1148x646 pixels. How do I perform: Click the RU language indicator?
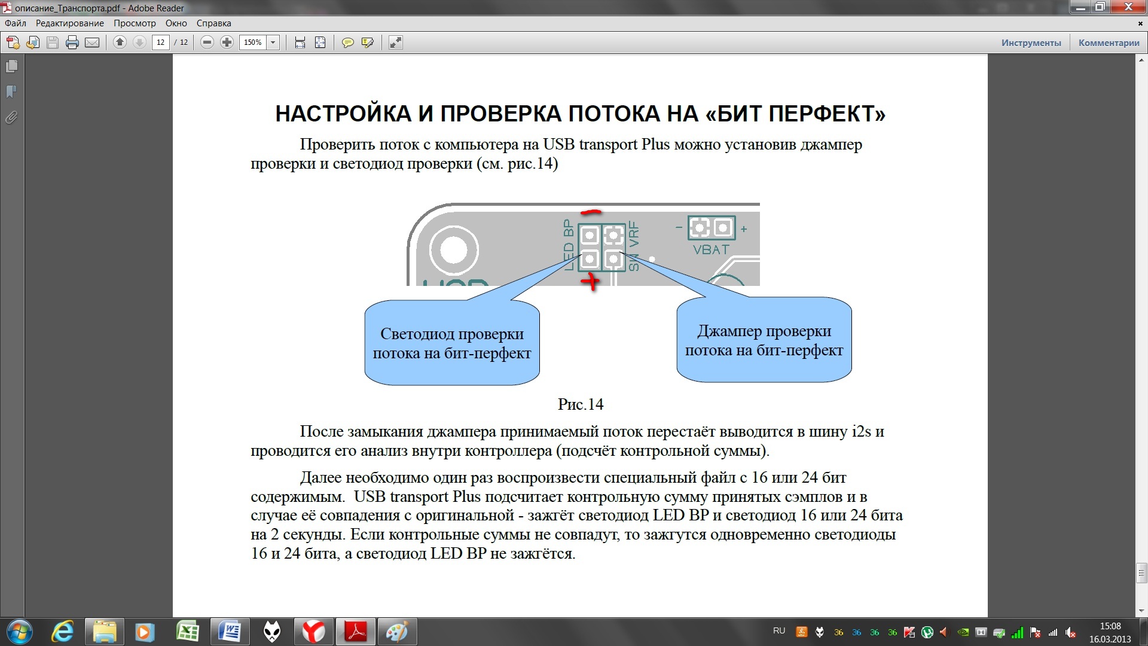click(779, 631)
